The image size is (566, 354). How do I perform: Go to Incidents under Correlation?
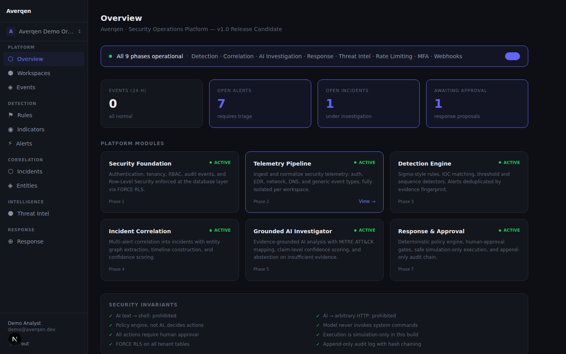pyautogui.click(x=44, y=171)
